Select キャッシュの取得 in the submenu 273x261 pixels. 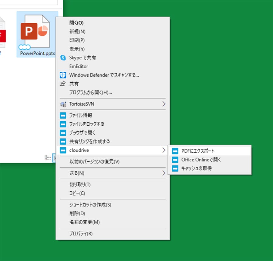(210, 168)
